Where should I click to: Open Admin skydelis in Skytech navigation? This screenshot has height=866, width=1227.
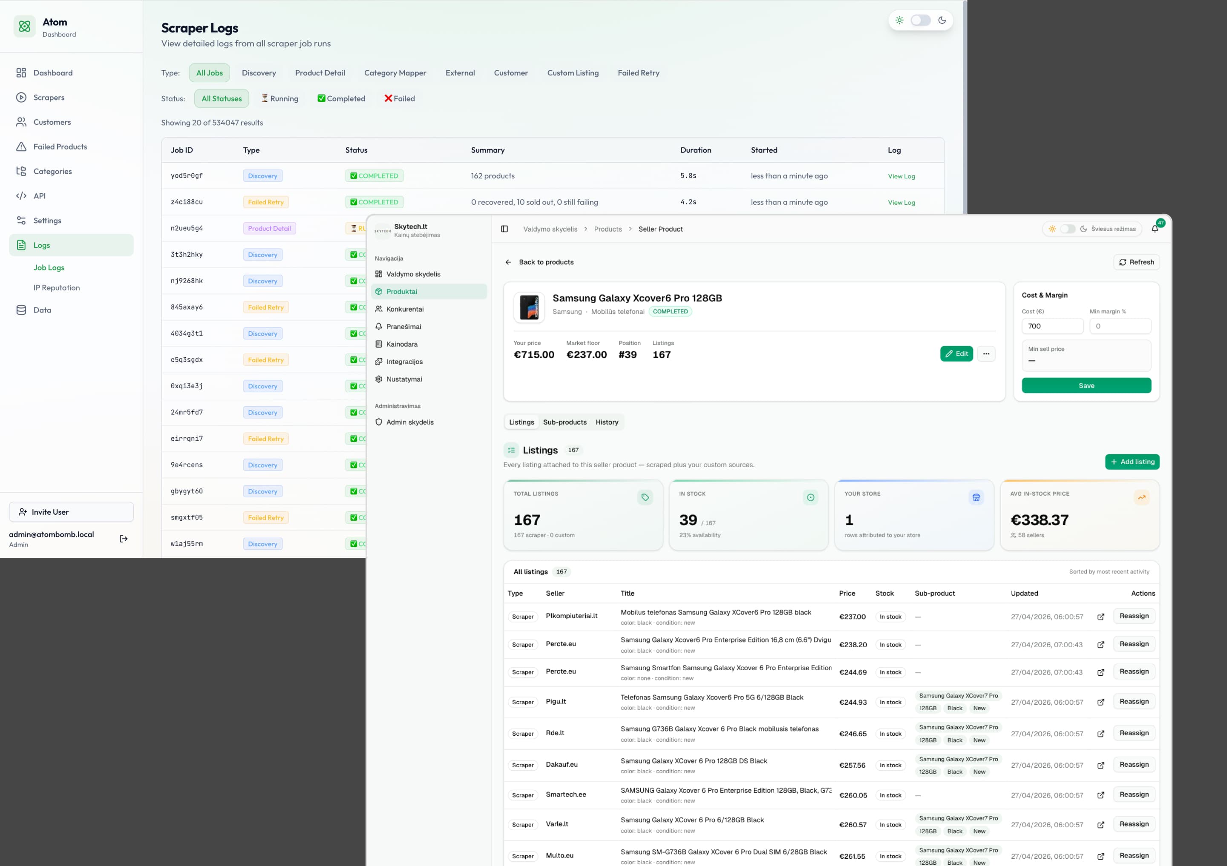pyautogui.click(x=429, y=422)
